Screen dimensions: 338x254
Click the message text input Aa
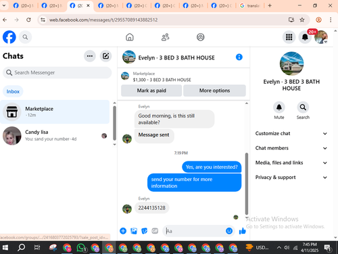pos(194,231)
